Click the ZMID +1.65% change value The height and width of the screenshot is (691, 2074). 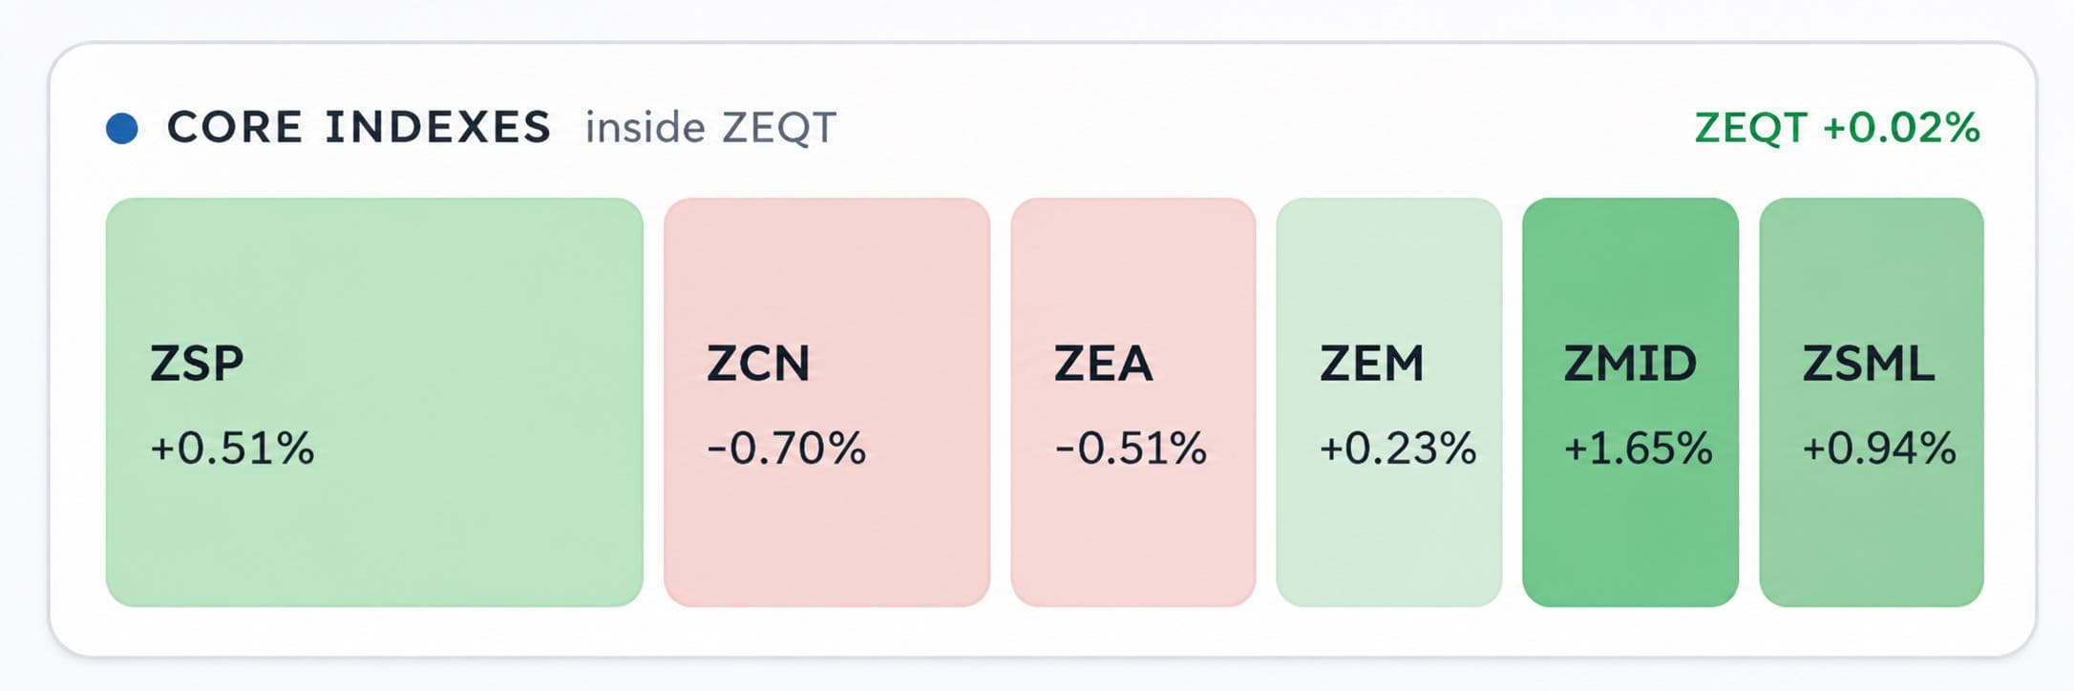click(1638, 449)
